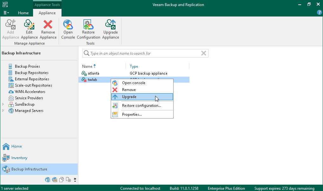Click the search magnifier icon
This screenshot has height=191, width=323.
(x=86, y=53)
